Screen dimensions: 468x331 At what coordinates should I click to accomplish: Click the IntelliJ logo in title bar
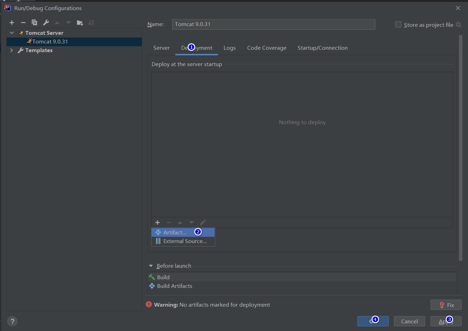click(8, 8)
